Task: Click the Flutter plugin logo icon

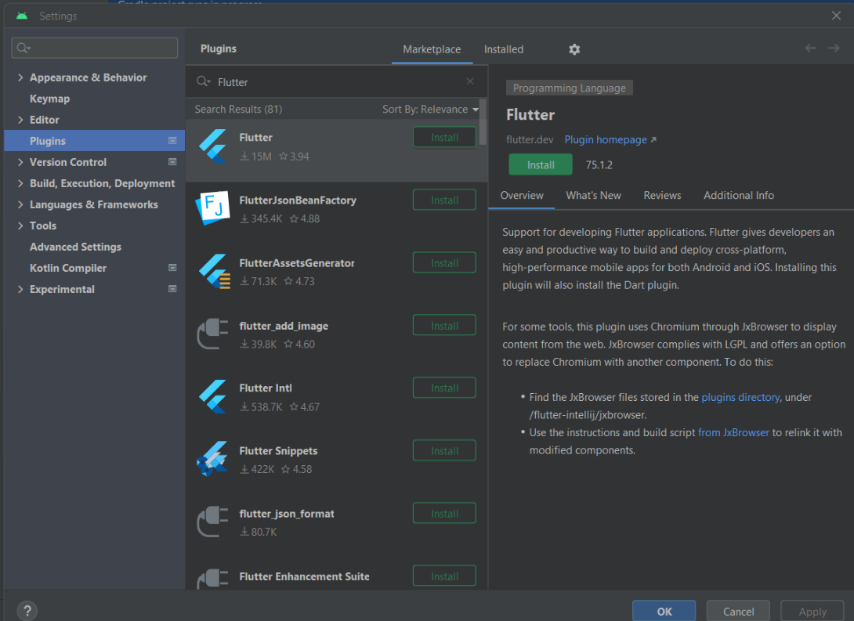Action: [x=212, y=146]
